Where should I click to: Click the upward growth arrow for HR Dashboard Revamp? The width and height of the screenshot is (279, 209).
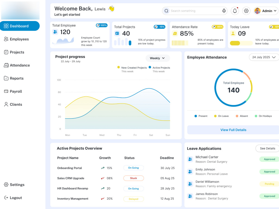pyautogui.click(x=103, y=188)
